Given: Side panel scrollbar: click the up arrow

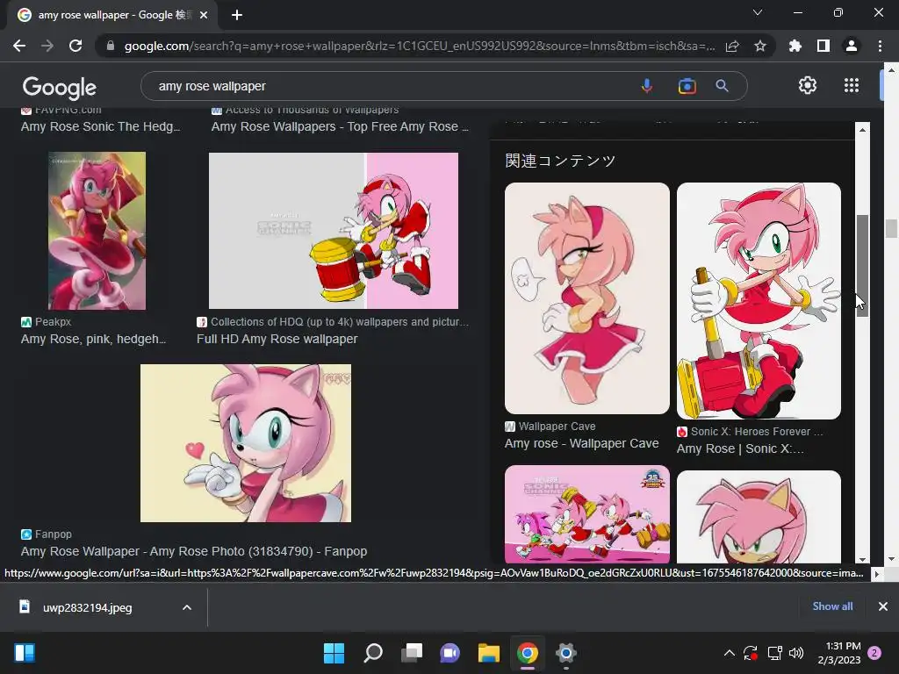Looking at the screenshot, I should [x=862, y=130].
